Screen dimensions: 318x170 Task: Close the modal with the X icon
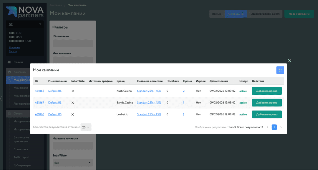[289, 61]
